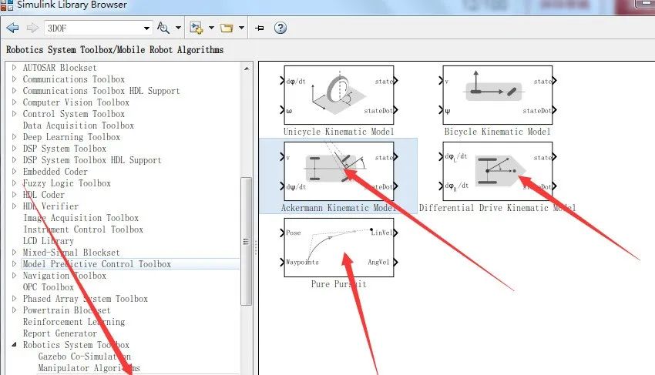655x375 pixels.
Task: Open the new model dropdown arrow
Action: tap(211, 28)
